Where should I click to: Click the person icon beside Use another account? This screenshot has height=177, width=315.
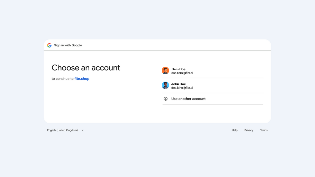[x=165, y=99]
